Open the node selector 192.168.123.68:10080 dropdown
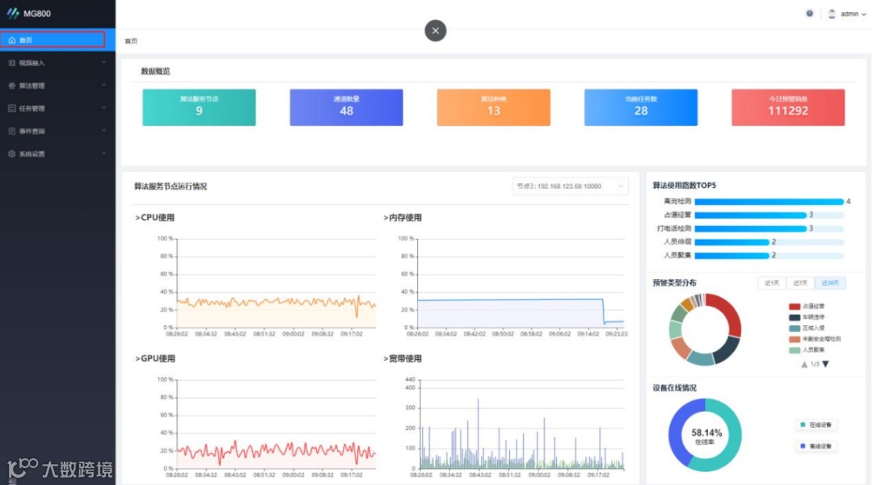 [570, 186]
